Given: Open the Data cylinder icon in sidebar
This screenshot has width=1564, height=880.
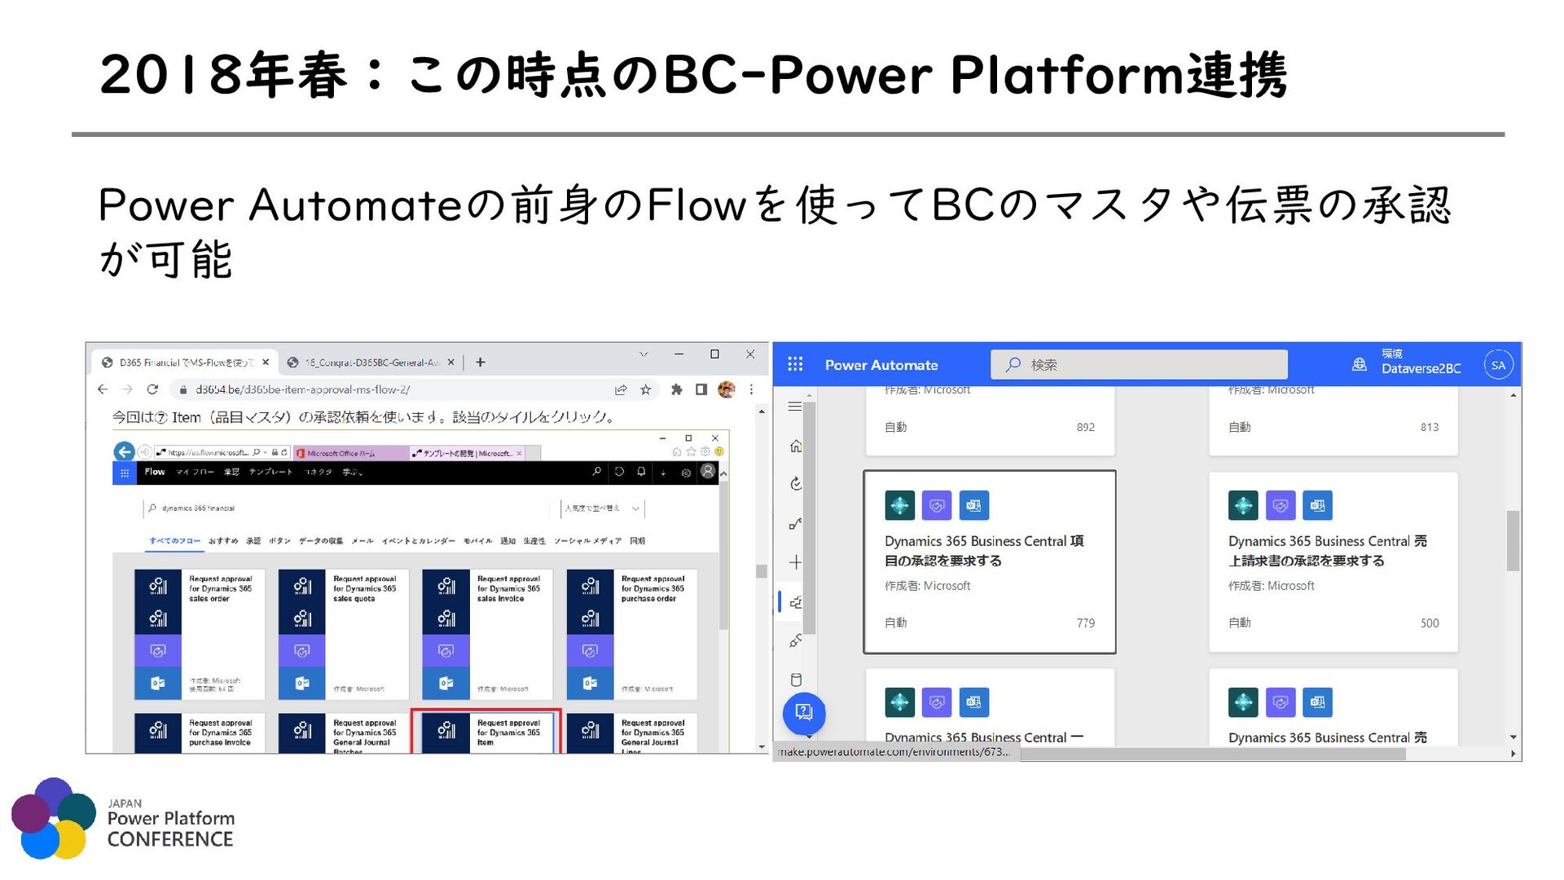Looking at the screenshot, I should point(796,680).
